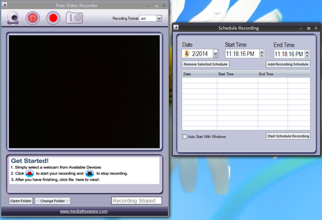The image size is (322, 220).
Task: Close the Schedule Recording window
Action: coord(316,28)
